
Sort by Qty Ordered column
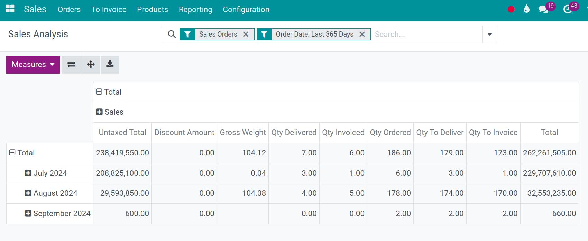(390, 132)
